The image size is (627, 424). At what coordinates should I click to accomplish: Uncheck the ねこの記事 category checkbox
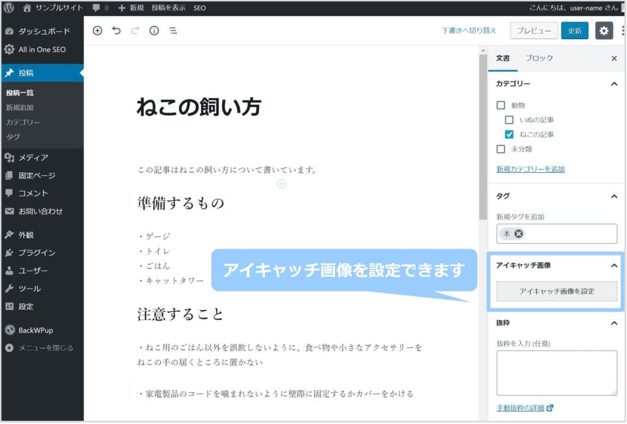click(509, 134)
